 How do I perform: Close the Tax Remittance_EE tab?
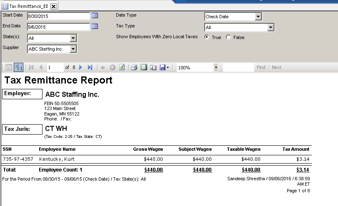(54, 7)
